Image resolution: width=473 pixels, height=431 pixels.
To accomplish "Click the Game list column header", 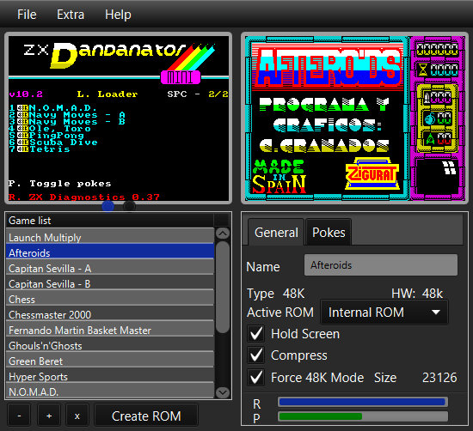I will coord(110,221).
